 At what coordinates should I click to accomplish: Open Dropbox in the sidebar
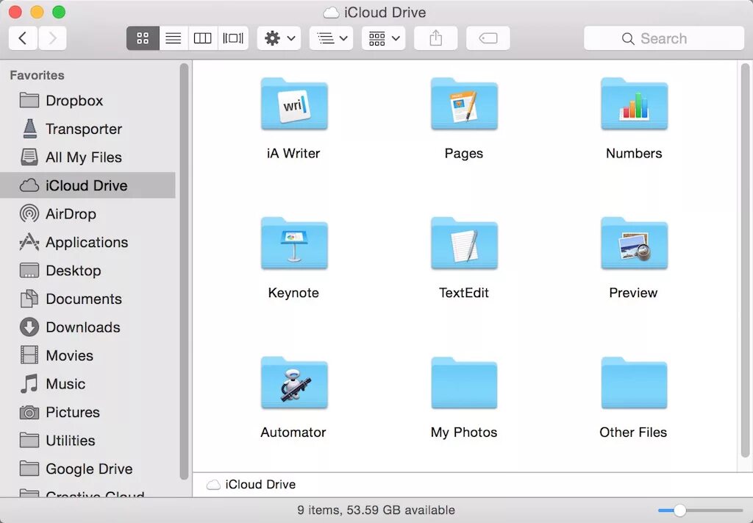[x=88, y=100]
